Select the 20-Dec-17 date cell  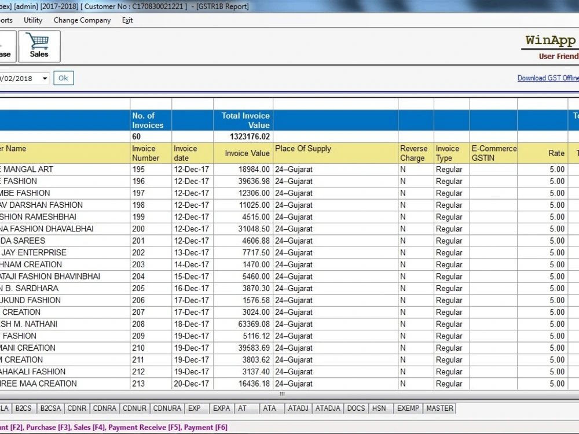click(192, 384)
